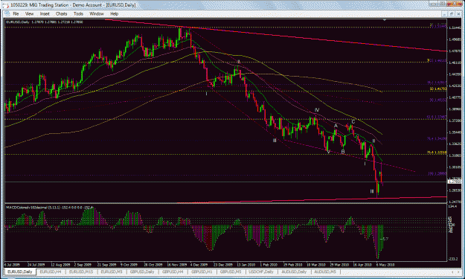This screenshot has width=465, height=279.
Task: Click the chart document icon beside File
Action: [7, 13]
